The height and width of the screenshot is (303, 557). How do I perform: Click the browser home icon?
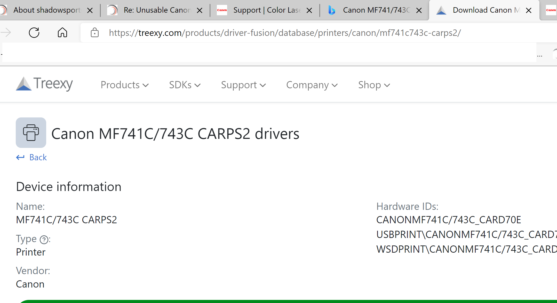tap(62, 33)
